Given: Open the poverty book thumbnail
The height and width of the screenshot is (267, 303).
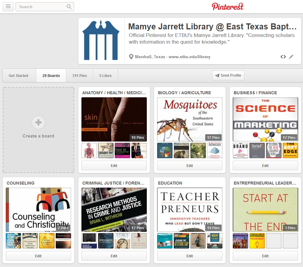Looking at the screenshot, I should click(165, 241).
